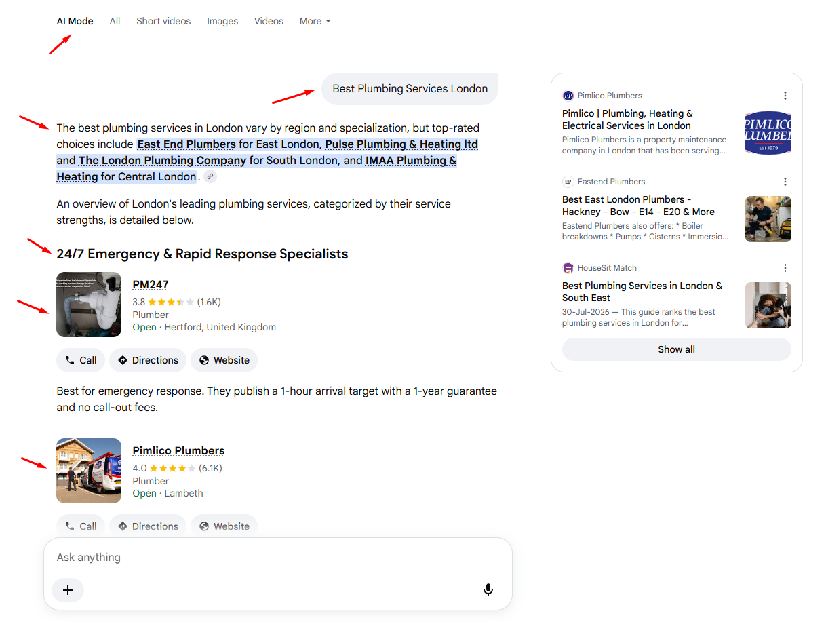Viewport: 826px width, 622px height.
Task: Click the Pimlico Plumbers logo thumbnail
Action: [x=768, y=133]
